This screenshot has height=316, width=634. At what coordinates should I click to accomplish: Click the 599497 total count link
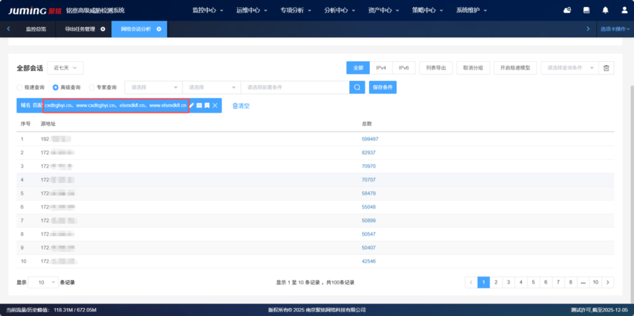point(370,139)
